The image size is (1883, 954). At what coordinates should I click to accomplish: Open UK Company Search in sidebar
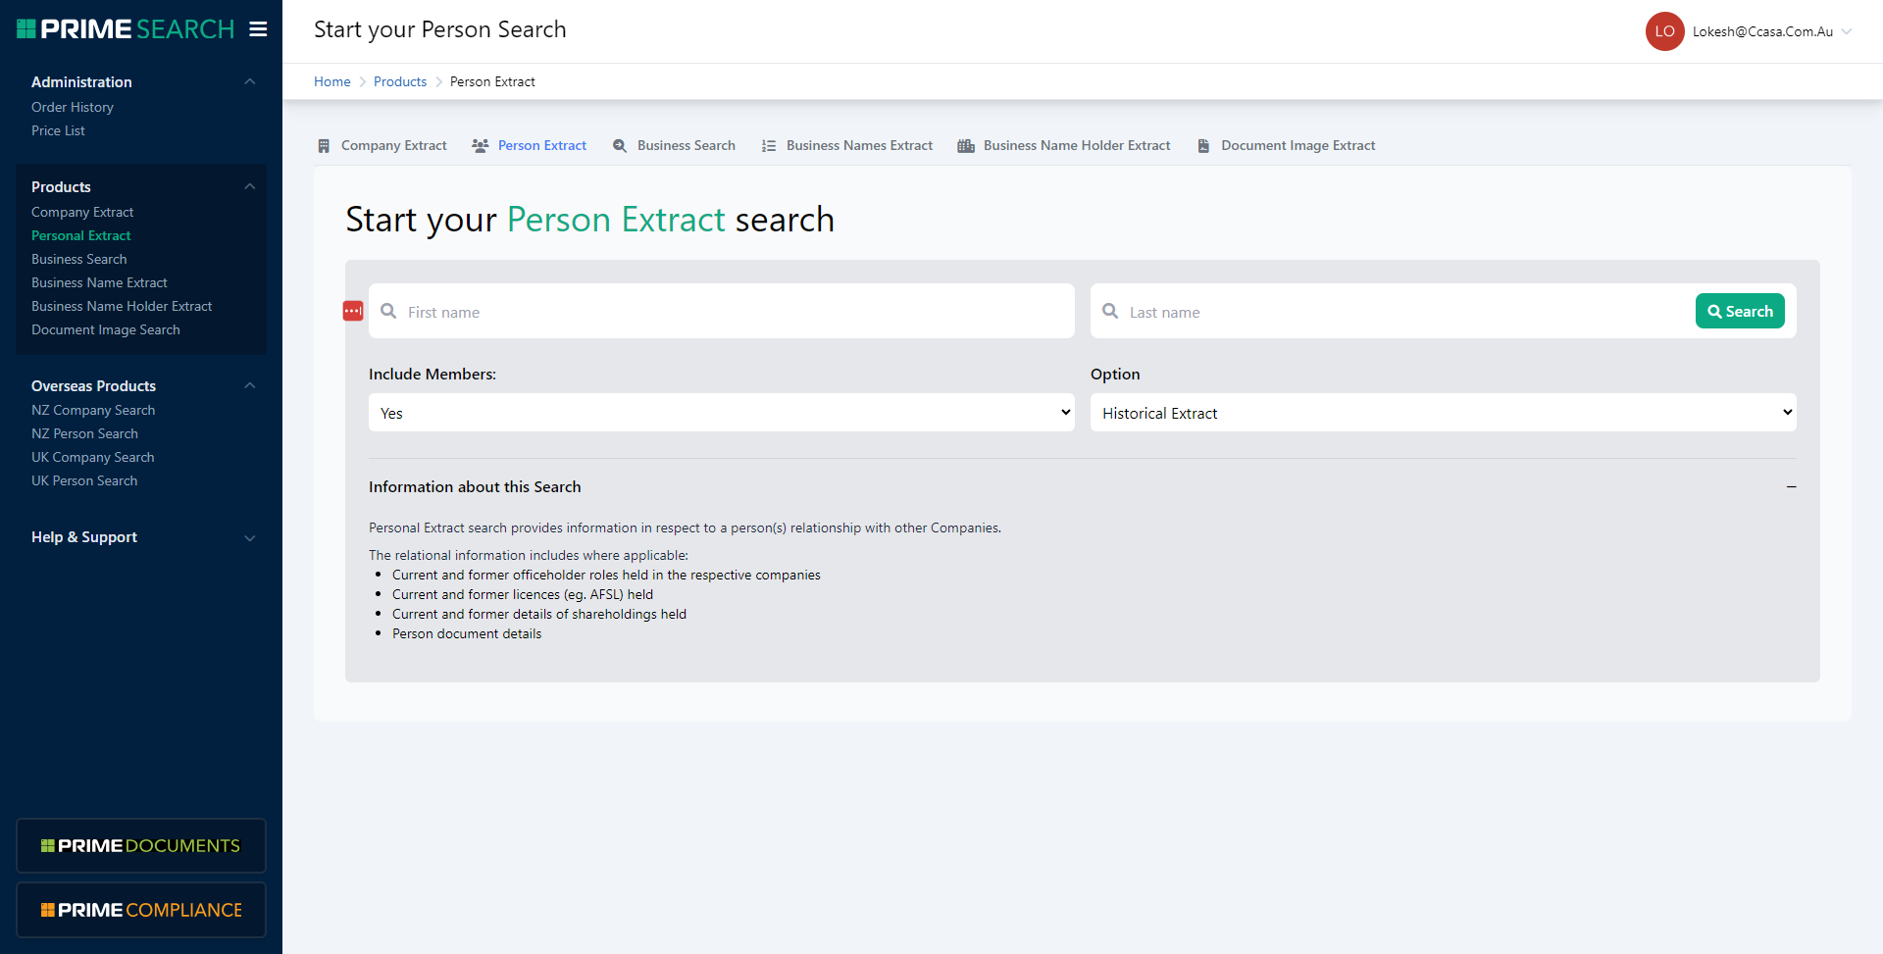(x=93, y=457)
